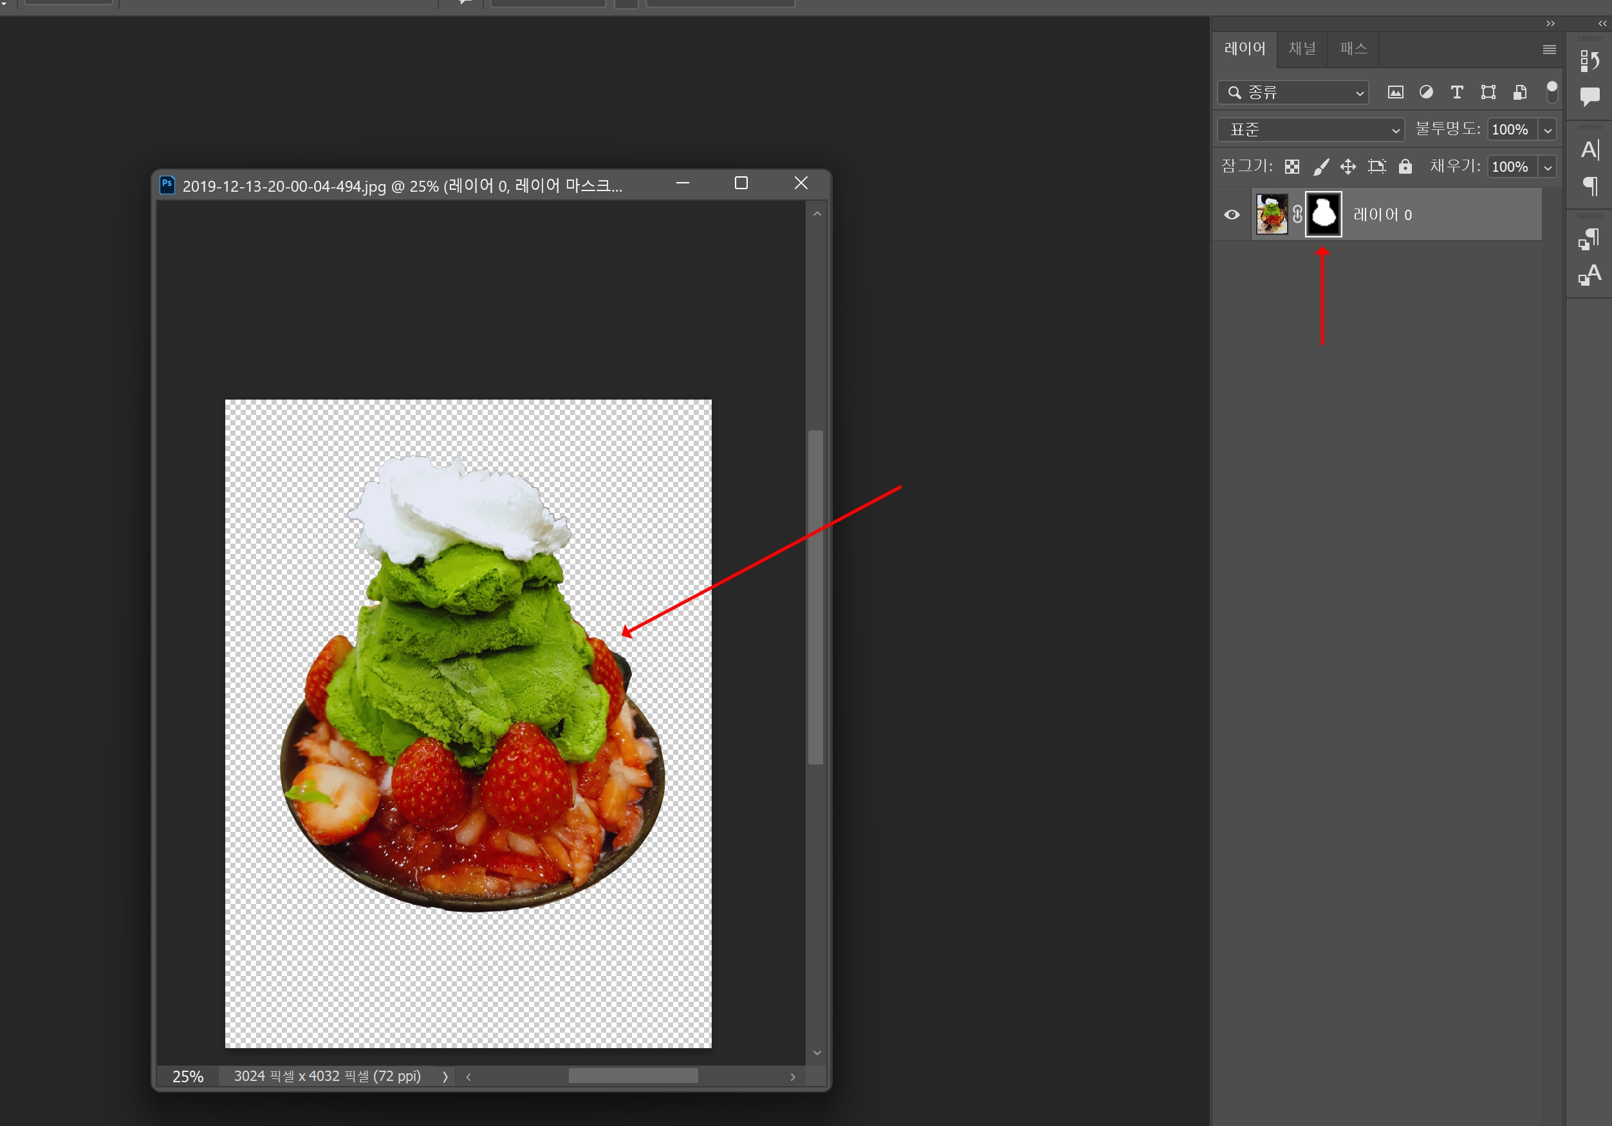Filter layers by pixel layer icon
The height and width of the screenshot is (1126, 1612).
(x=1395, y=92)
